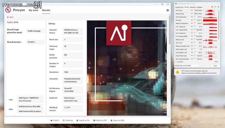Click the Resolution 1024 value
The width and height of the screenshot is (225, 128).
(73, 72)
